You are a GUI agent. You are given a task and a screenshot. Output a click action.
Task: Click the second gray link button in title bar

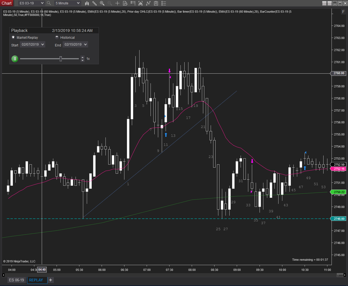click(x=330, y=3)
